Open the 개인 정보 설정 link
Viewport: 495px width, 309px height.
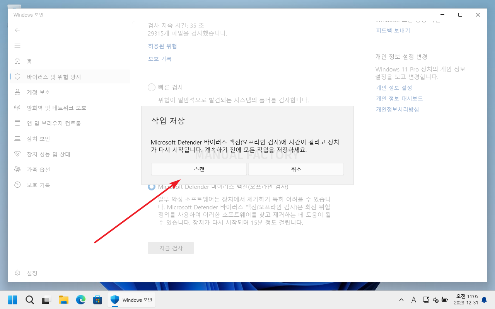pos(394,88)
